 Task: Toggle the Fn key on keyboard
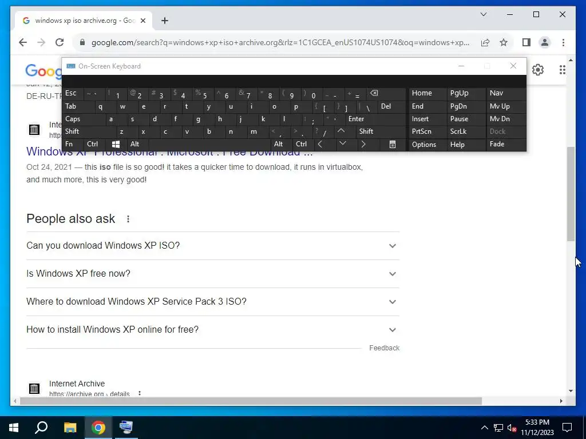click(73, 144)
